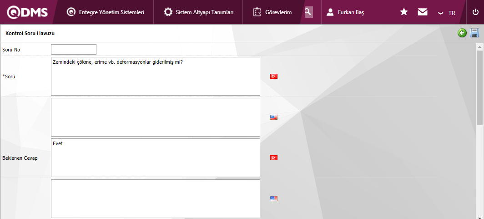Image resolution: width=484 pixels, height=219 pixels.
Task: Click US flag beside lower empty field
Action: coord(274,199)
